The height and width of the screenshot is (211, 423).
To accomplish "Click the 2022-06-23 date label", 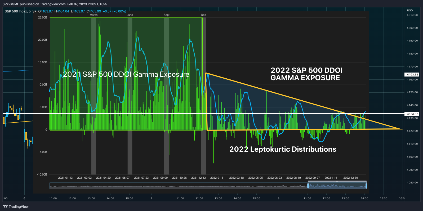I will point(275,178).
